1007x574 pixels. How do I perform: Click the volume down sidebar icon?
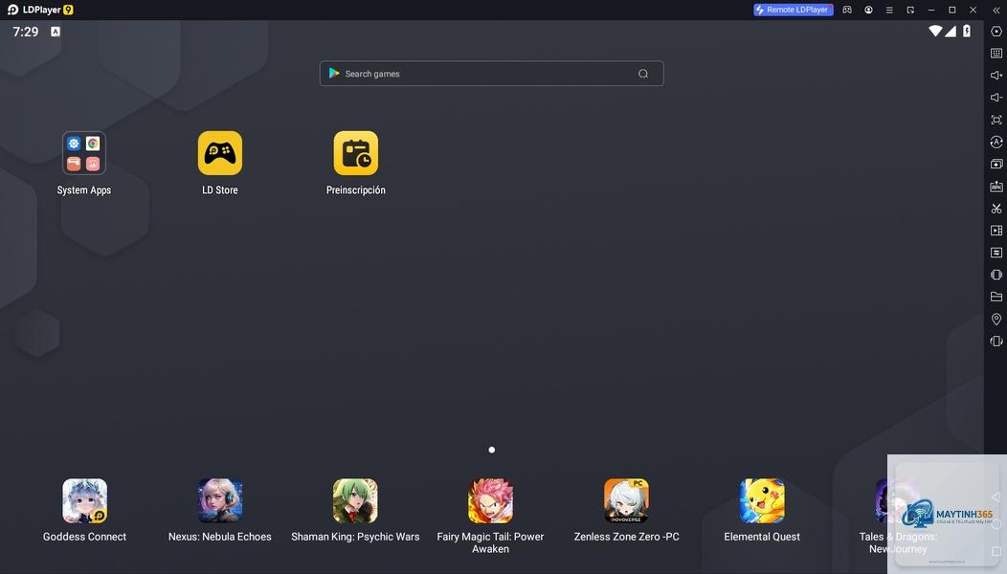tap(996, 98)
